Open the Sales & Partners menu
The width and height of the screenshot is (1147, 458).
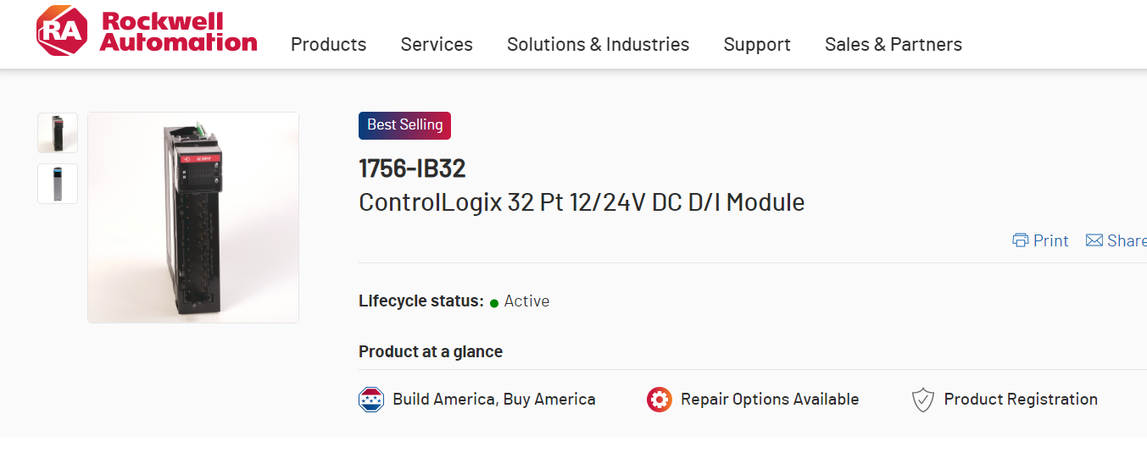pos(894,44)
